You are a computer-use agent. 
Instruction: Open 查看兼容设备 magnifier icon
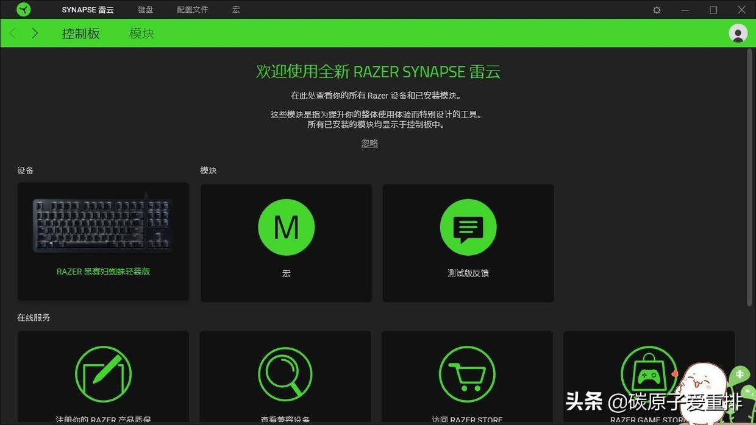coord(285,374)
